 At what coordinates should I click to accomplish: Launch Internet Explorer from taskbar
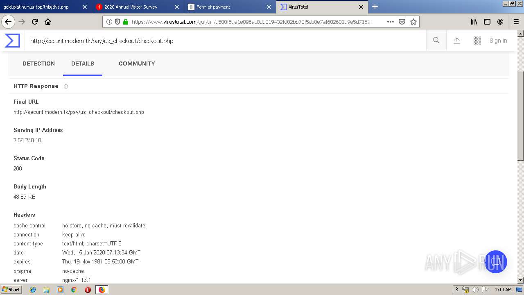(33, 290)
